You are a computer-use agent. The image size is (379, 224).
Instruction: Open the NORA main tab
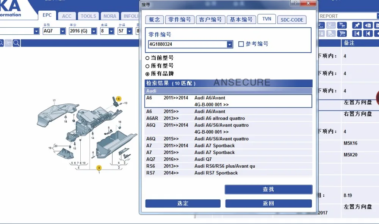click(110, 16)
